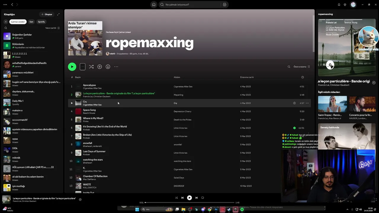Click the Eklenme tarihi column header
Viewport: 379px width, 213px height.
coord(247,77)
